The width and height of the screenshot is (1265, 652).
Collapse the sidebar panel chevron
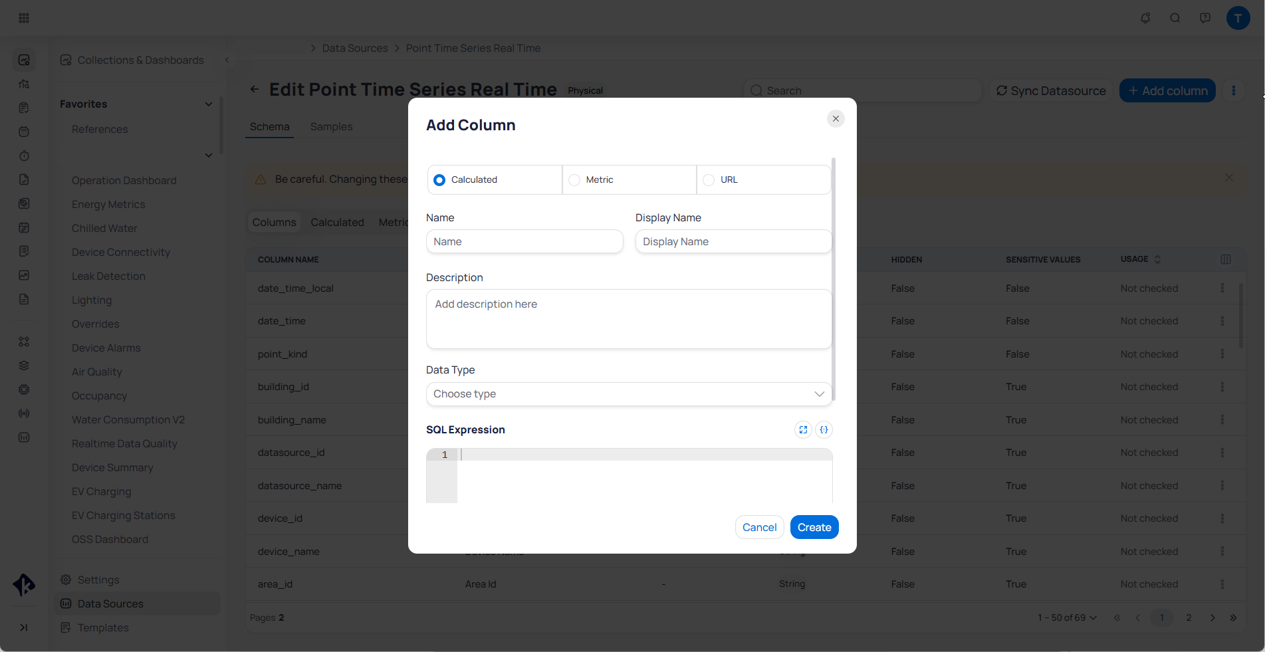click(227, 60)
